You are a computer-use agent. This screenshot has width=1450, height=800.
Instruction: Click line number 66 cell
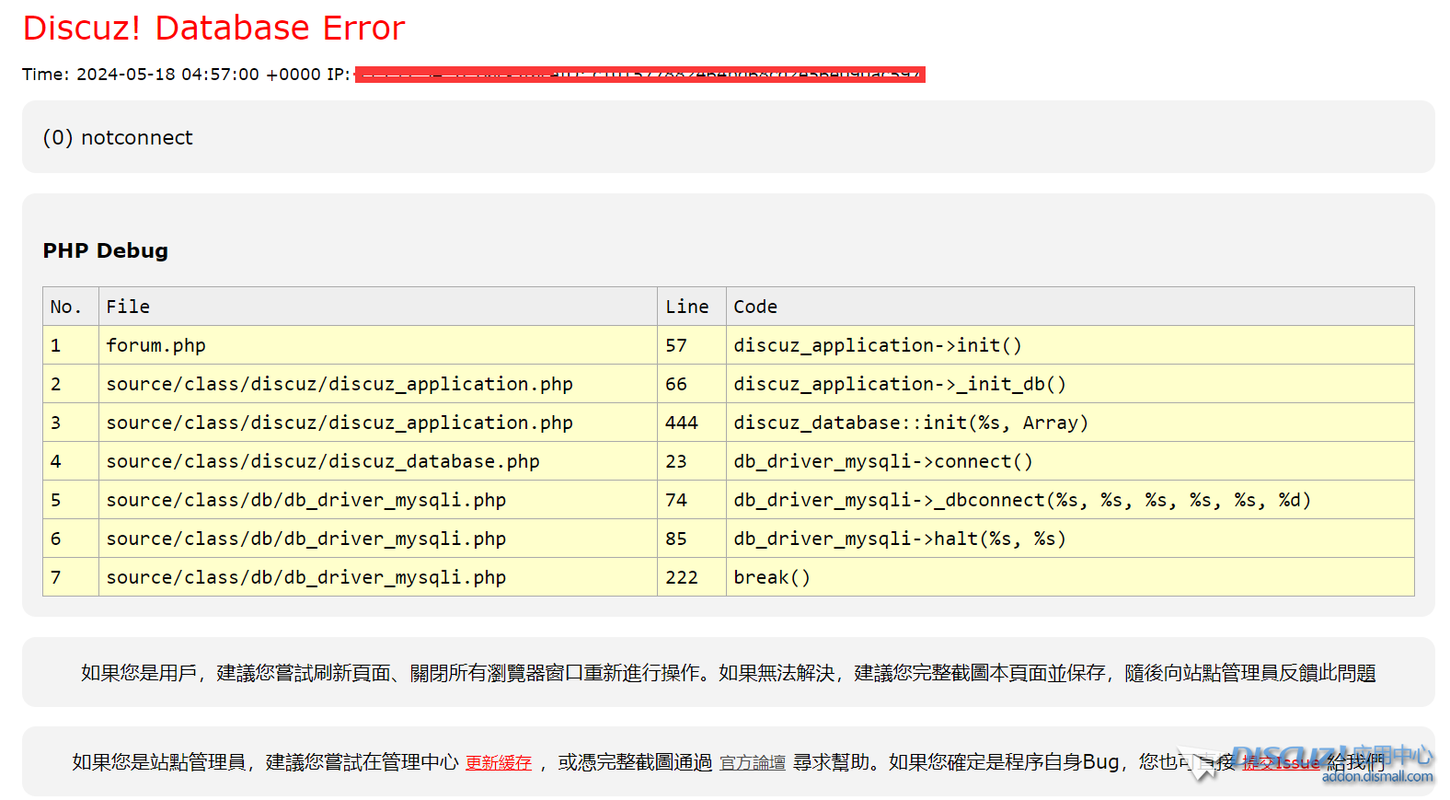692,384
